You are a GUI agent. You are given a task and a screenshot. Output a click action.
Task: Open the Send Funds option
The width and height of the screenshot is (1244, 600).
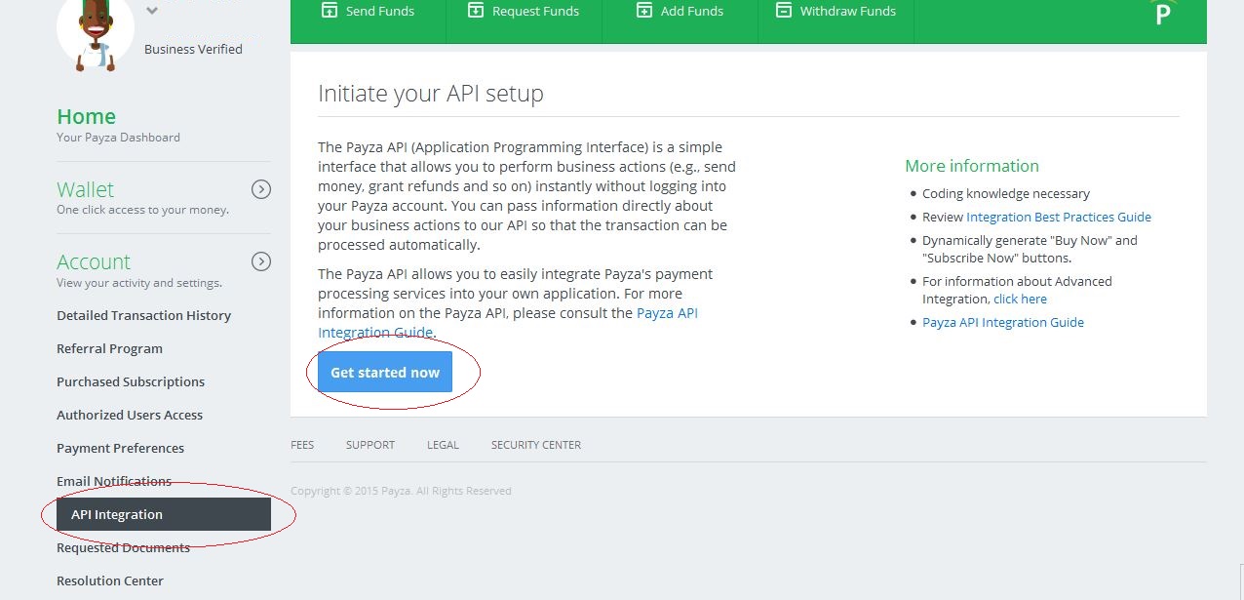pyautogui.click(x=368, y=12)
